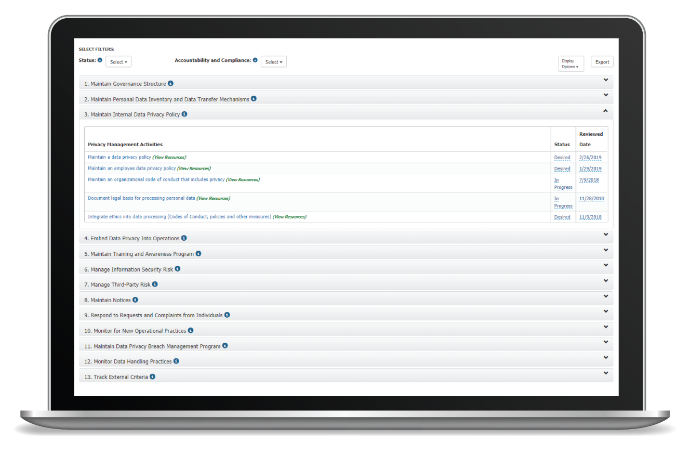The width and height of the screenshot is (690, 454).
Task: View Resources for Integrate ethics activity
Action: click(290, 217)
